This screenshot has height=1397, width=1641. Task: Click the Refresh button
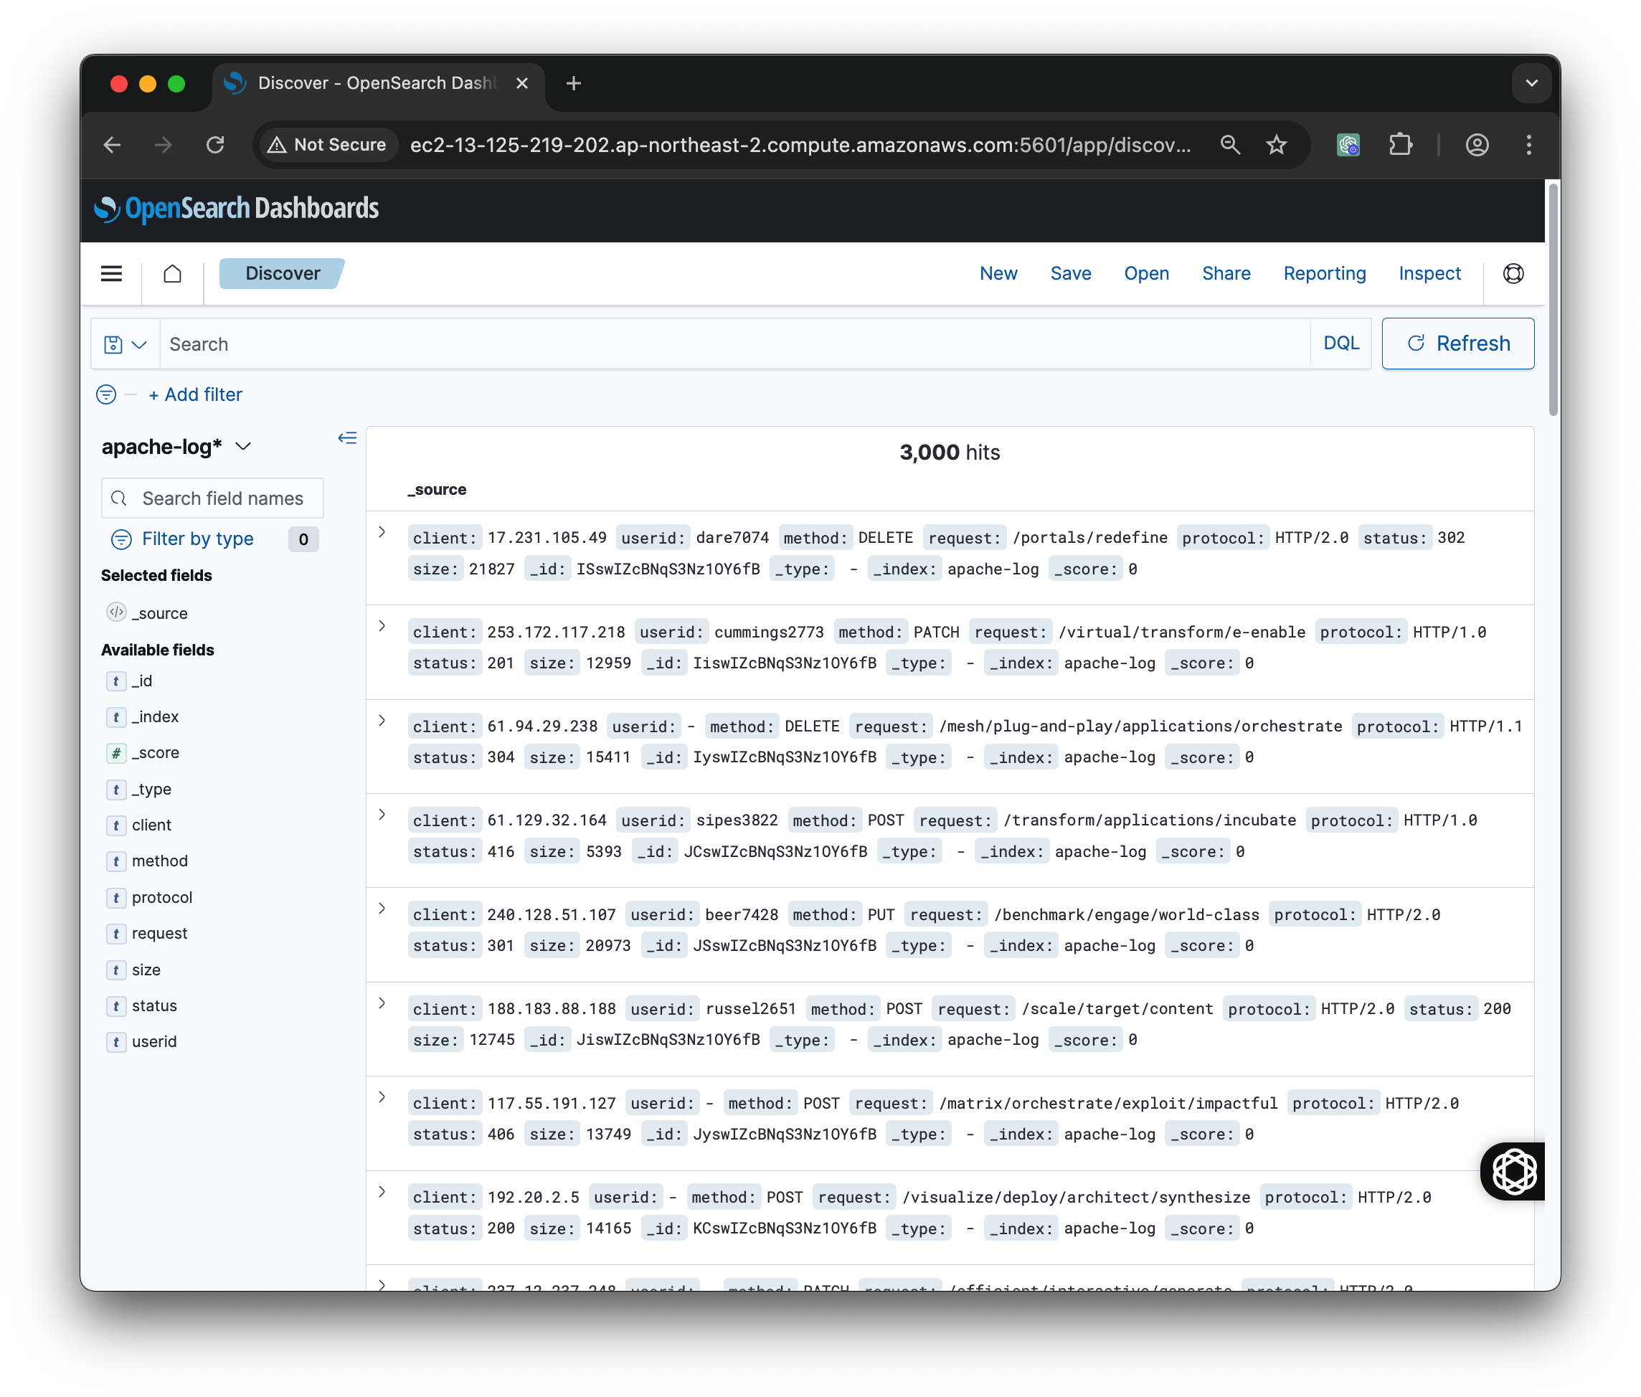[1457, 344]
